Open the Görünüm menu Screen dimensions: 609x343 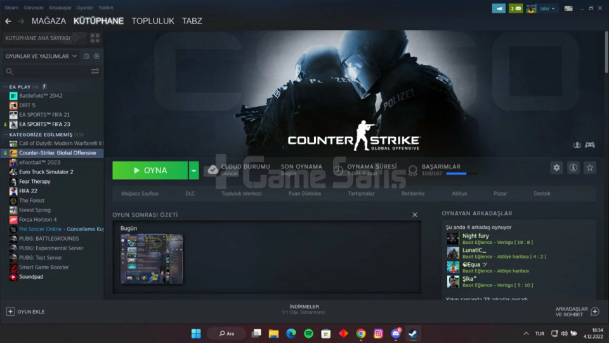tap(34, 8)
